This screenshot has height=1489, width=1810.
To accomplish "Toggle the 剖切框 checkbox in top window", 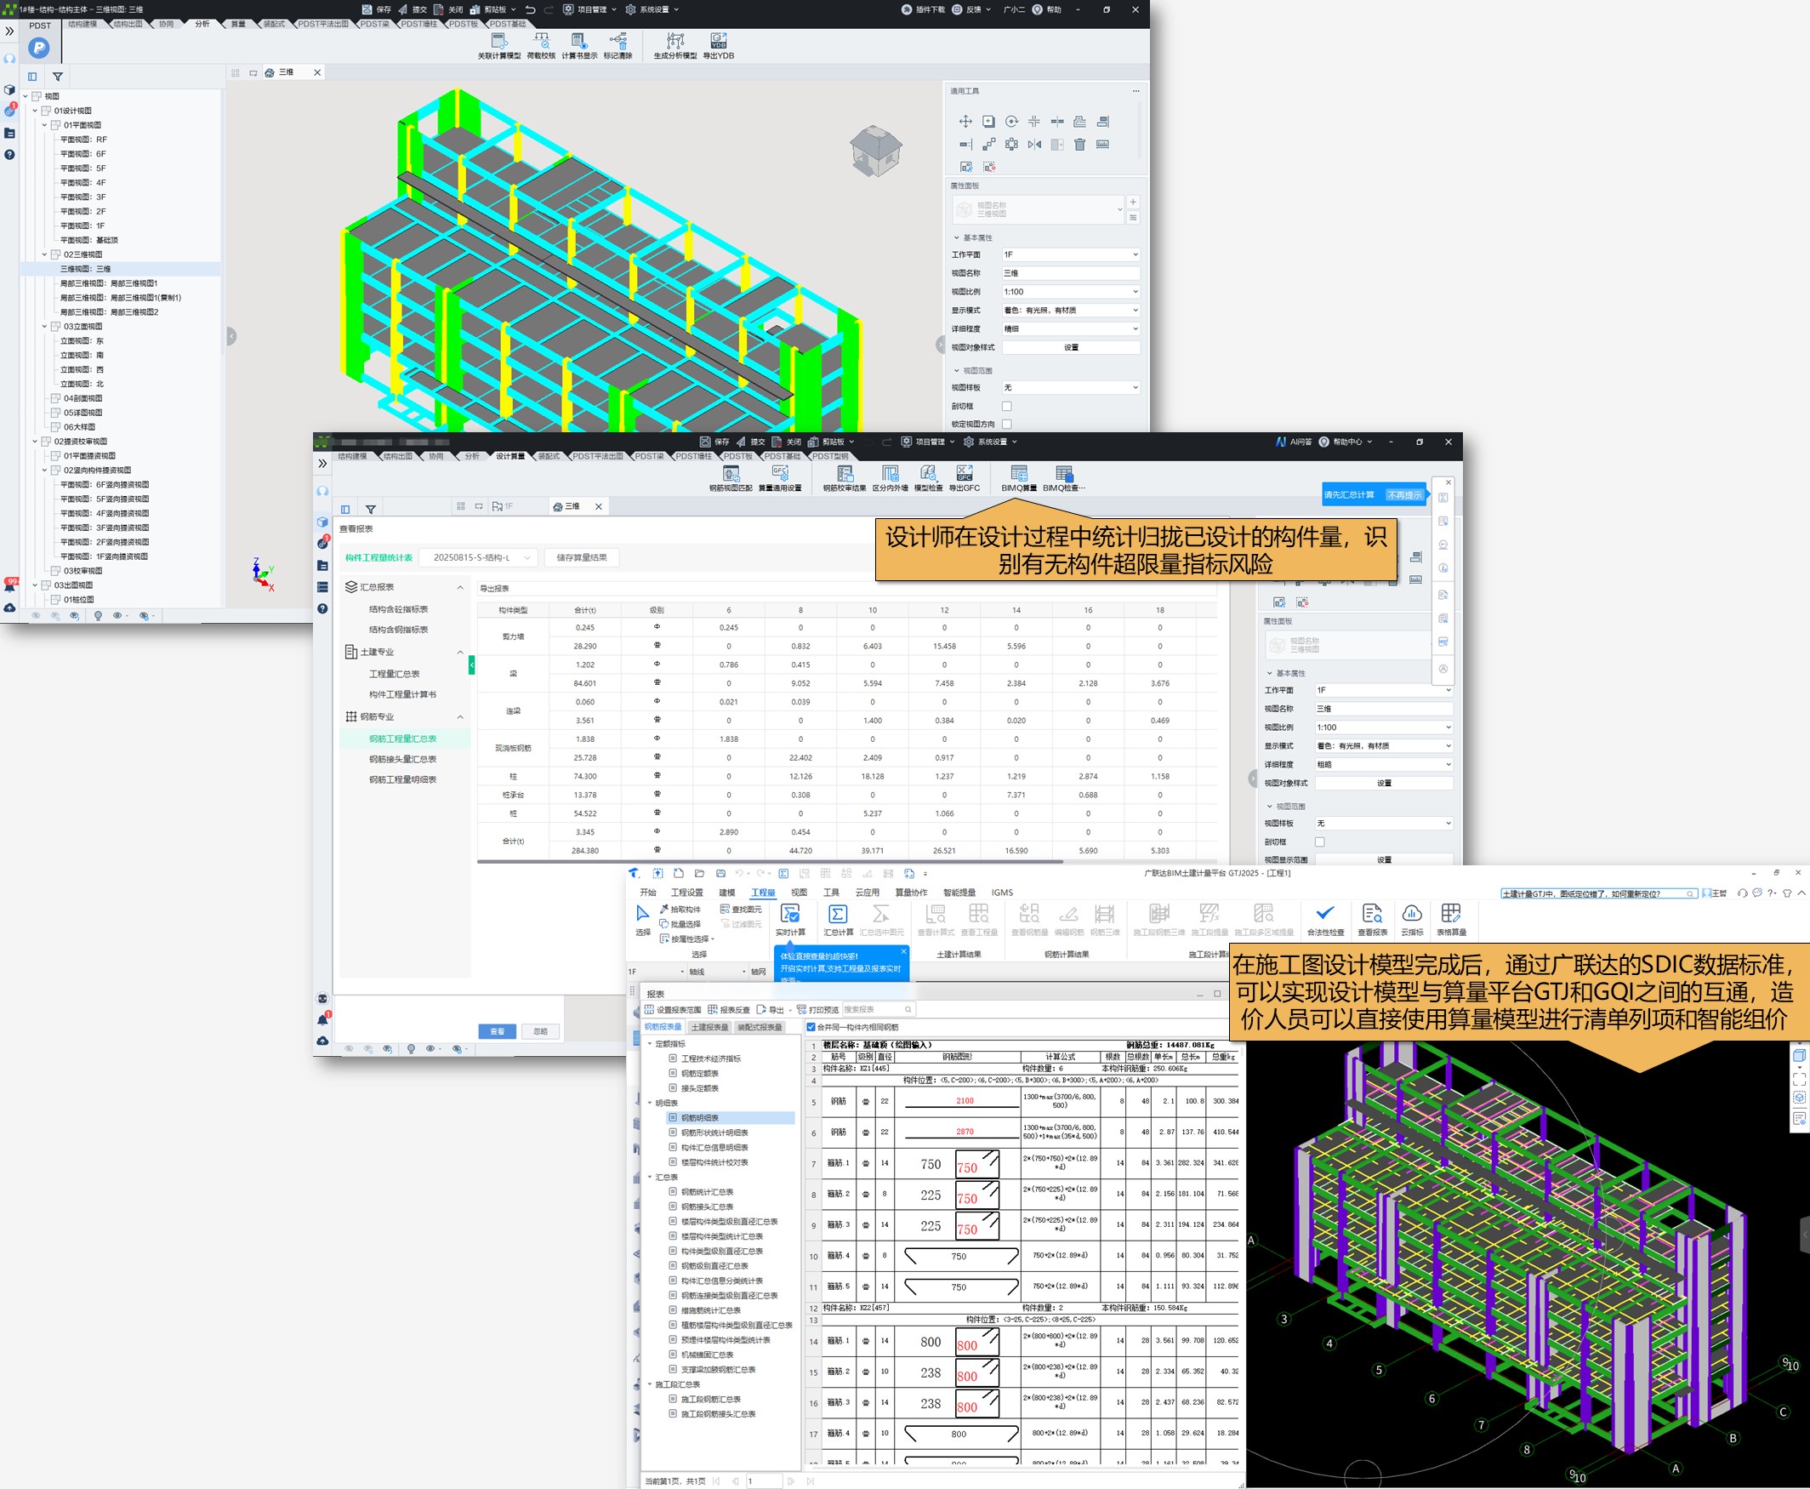I will (x=1006, y=407).
